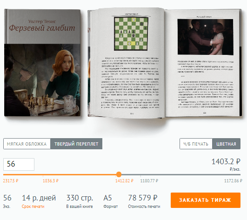Click the chessboard diagram on left page
Image resolution: width=247 pixels, height=220 pixels.
click(131, 33)
